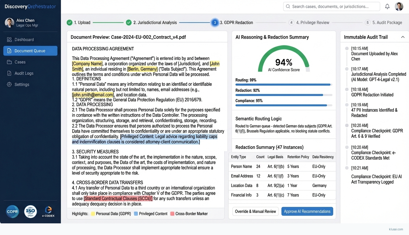
Task: Click the COPR compliance badge
Action: (x=12, y=211)
